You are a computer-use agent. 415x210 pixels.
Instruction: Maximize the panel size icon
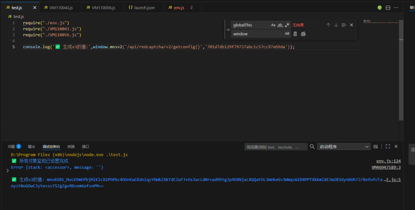(388, 146)
